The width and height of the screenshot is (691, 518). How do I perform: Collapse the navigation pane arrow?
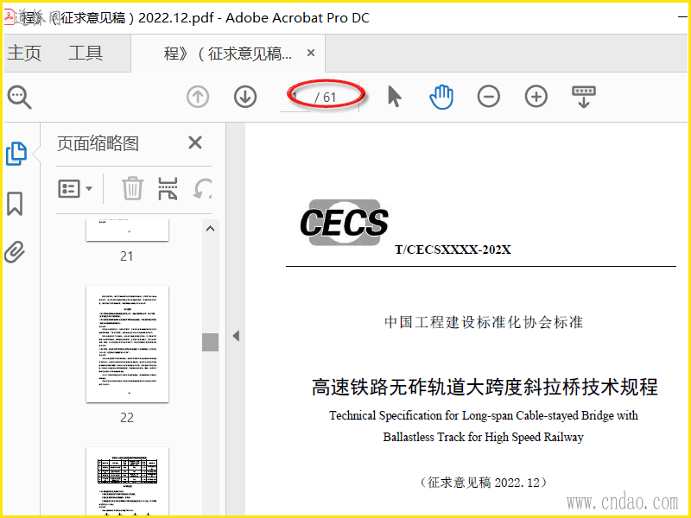click(236, 336)
